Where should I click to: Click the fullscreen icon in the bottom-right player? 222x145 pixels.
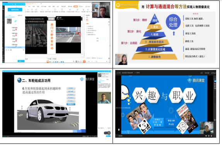212,136
